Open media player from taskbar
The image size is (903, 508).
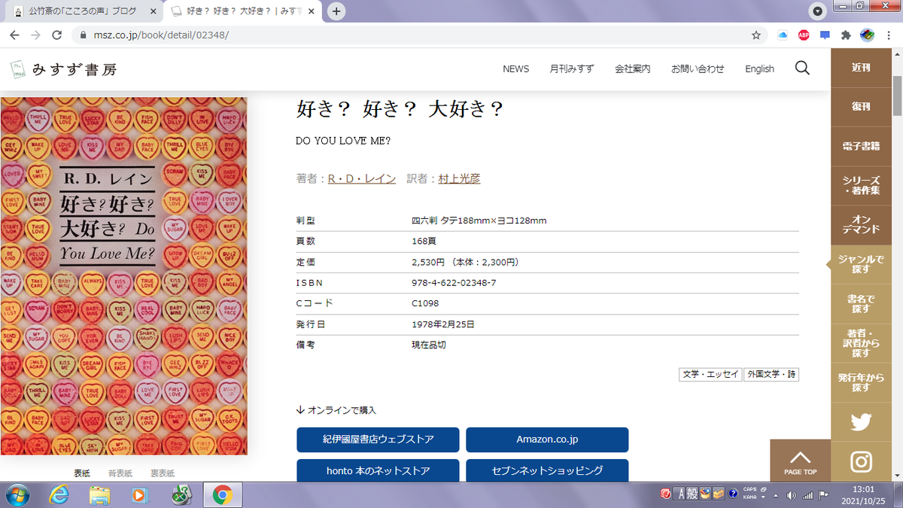(140, 495)
